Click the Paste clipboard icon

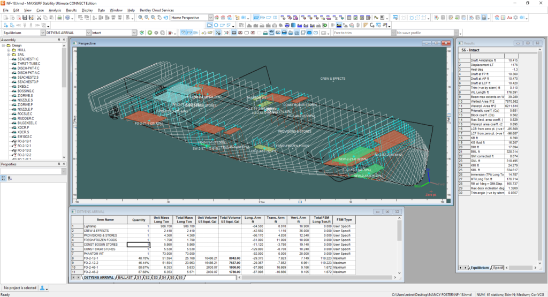click(51, 18)
